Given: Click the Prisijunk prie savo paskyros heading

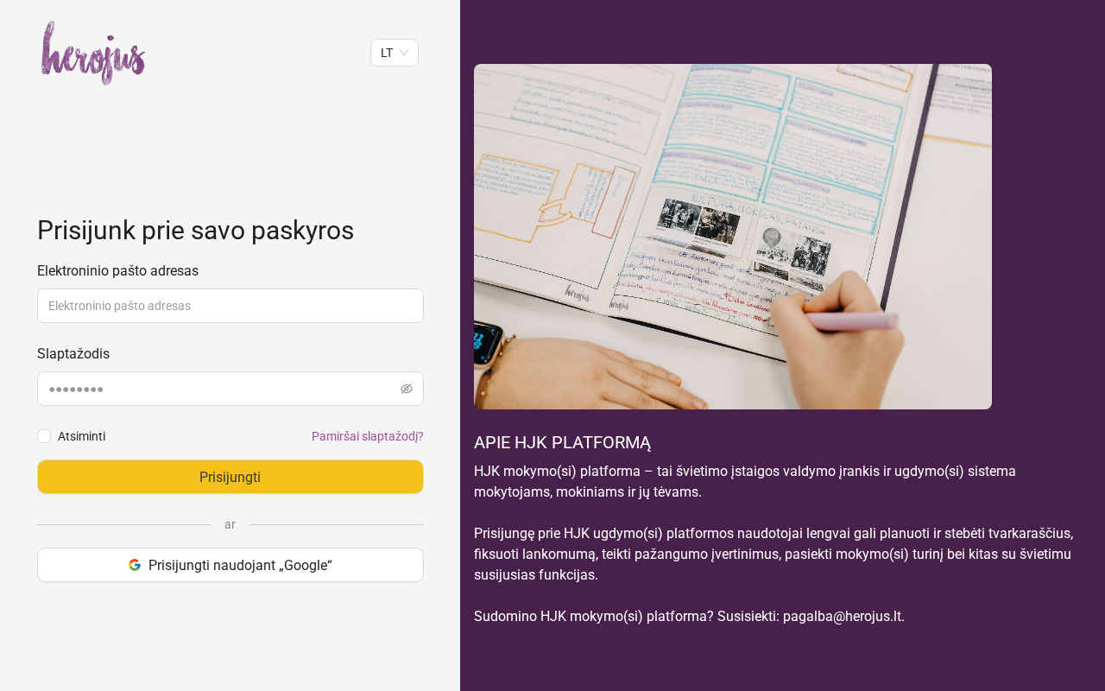Looking at the screenshot, I should (195, 231).
